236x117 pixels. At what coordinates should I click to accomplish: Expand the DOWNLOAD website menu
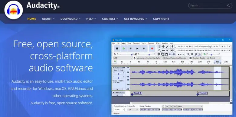(70, 19)
